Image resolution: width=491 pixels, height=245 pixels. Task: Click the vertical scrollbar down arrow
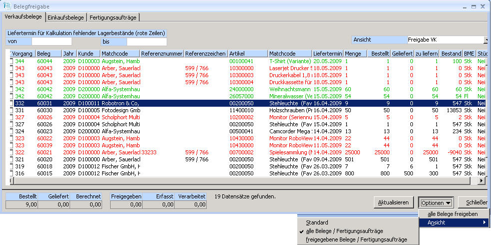click(x=487, y=173)
